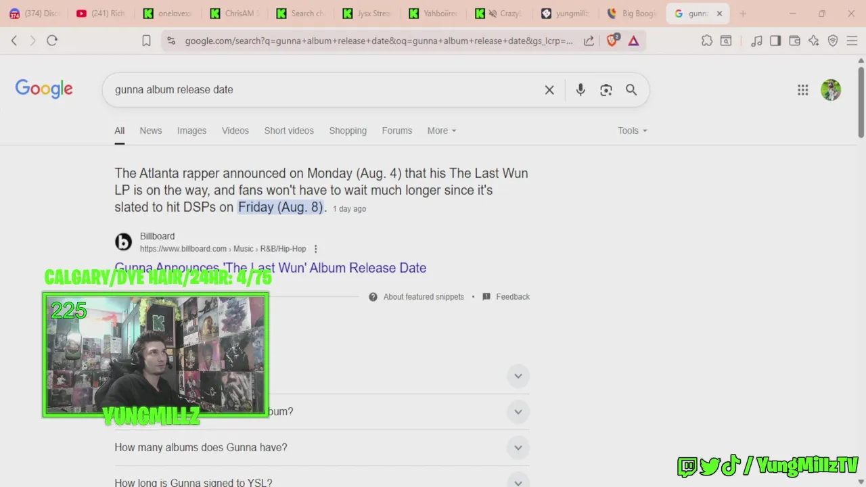
Task: Open the browser hamburger main menu
Action: click(x=851, y=41)
